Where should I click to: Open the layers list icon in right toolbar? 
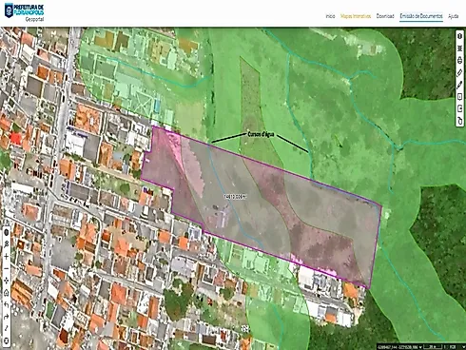tap(459, 48)
